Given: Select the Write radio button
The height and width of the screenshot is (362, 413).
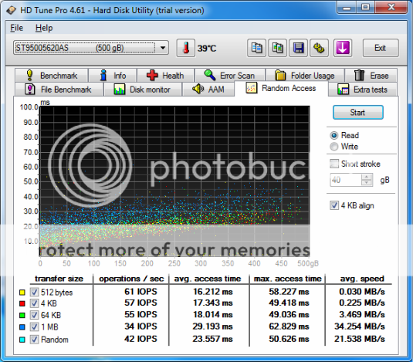Looking at the screenshot, I should [334, 147].
